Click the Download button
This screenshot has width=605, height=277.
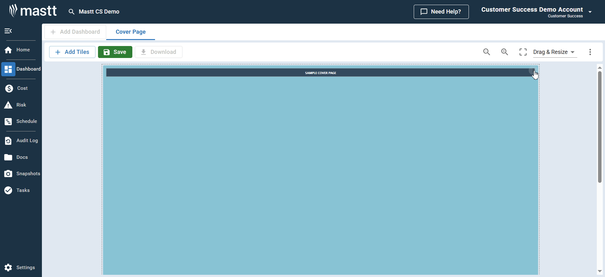(158, 52)
